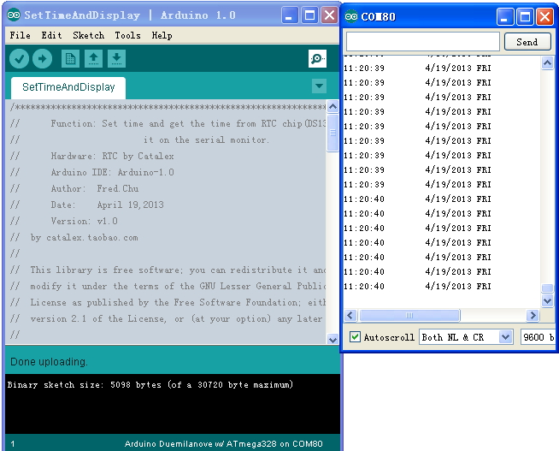The width and height of the screenshot is (559, 451).
Task: Expand the Both NL & CR dropdown
Action: click(x=505, y=337)
